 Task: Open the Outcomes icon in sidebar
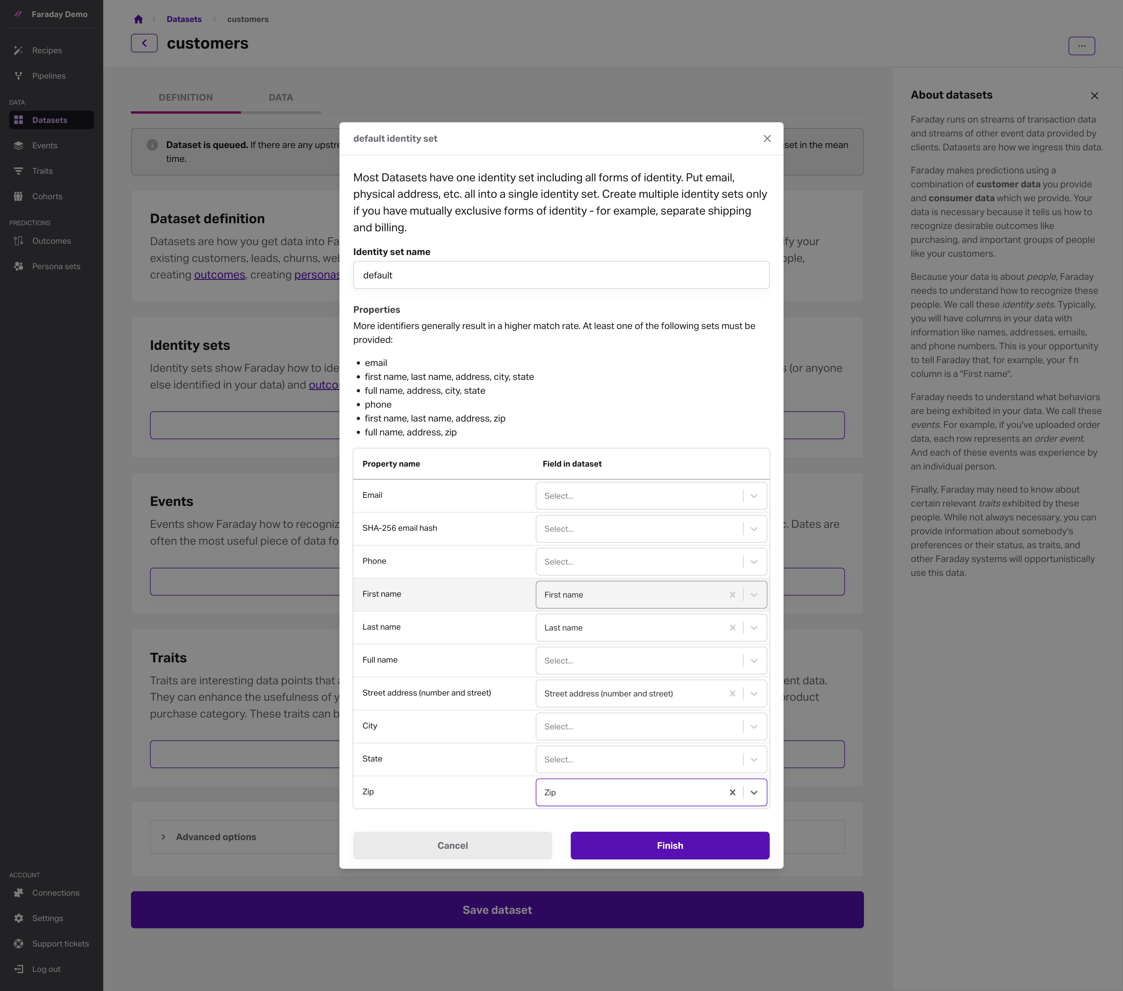[19, 241]
